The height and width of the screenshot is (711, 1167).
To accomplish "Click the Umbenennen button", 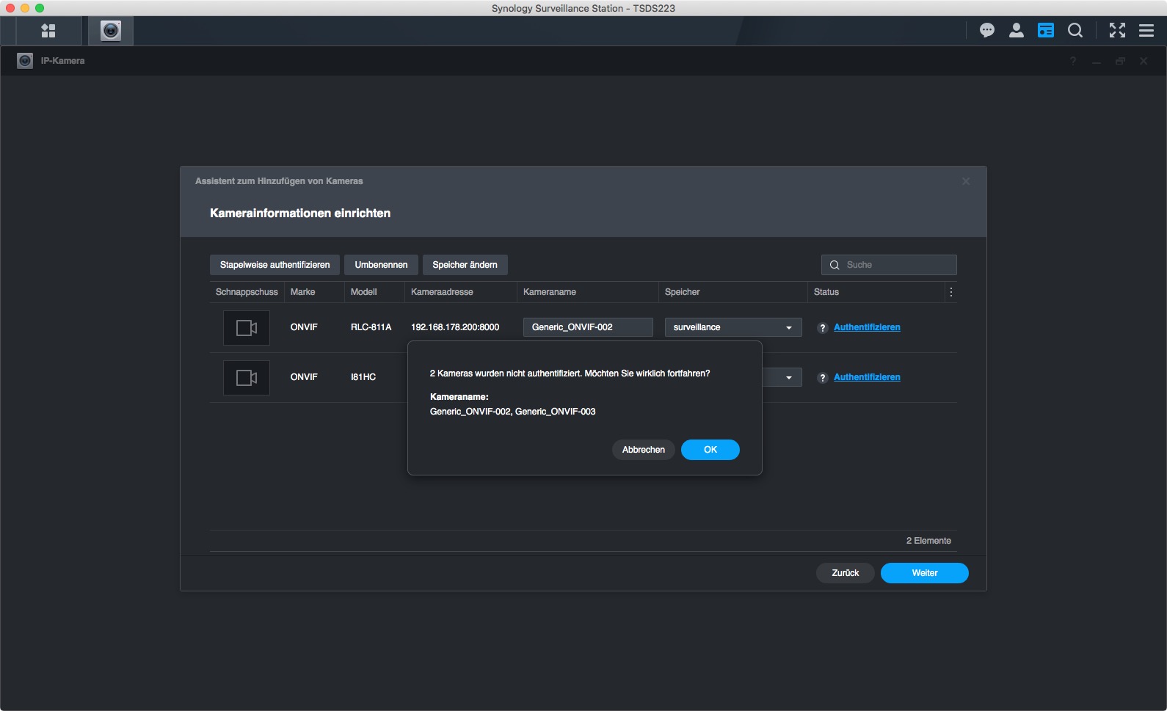I will [381, 265].
